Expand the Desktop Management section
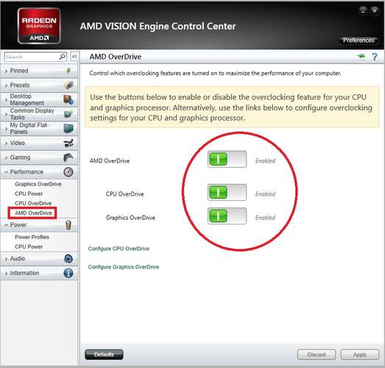The height and width of the screenshot is (368, 385). 39,99
